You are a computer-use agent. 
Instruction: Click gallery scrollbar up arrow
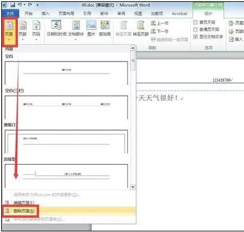click(x=133, y=48)
